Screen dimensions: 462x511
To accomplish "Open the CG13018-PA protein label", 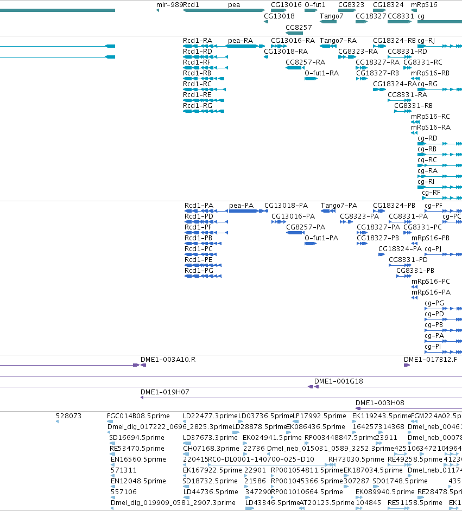I will point(286,206).
